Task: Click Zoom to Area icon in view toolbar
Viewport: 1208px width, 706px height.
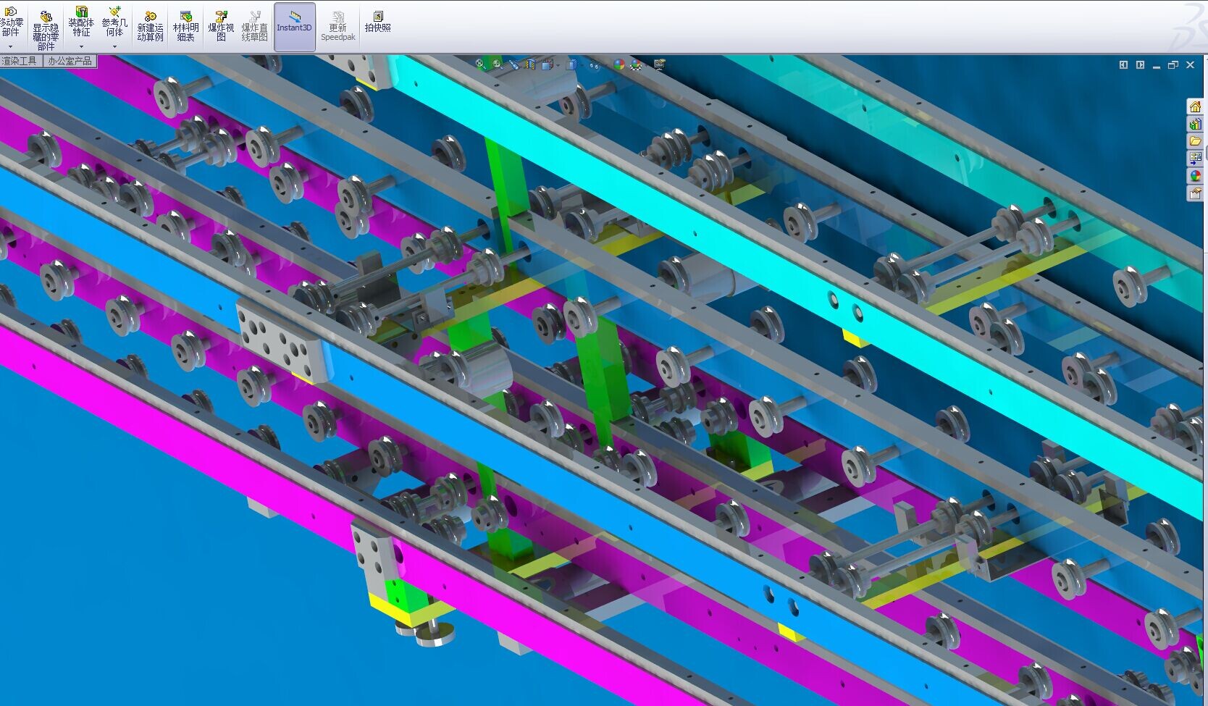Action: 497,64
